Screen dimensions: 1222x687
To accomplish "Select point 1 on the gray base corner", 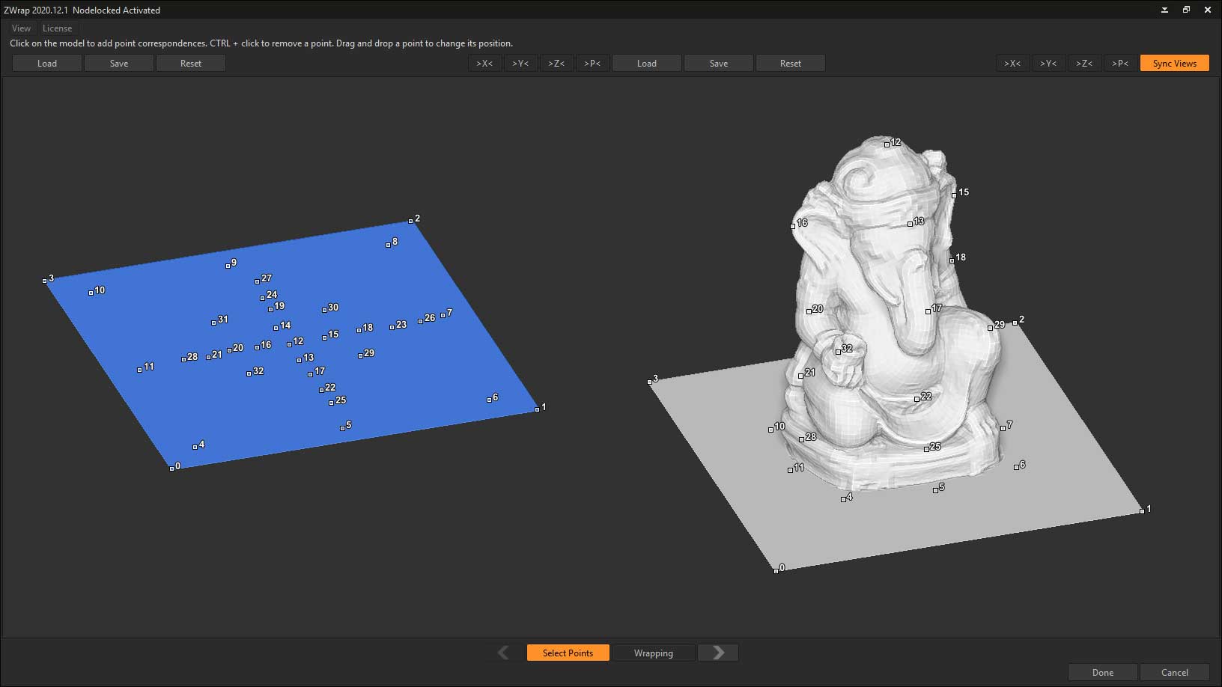I will pyautogui.click(x=1142, y=511).
